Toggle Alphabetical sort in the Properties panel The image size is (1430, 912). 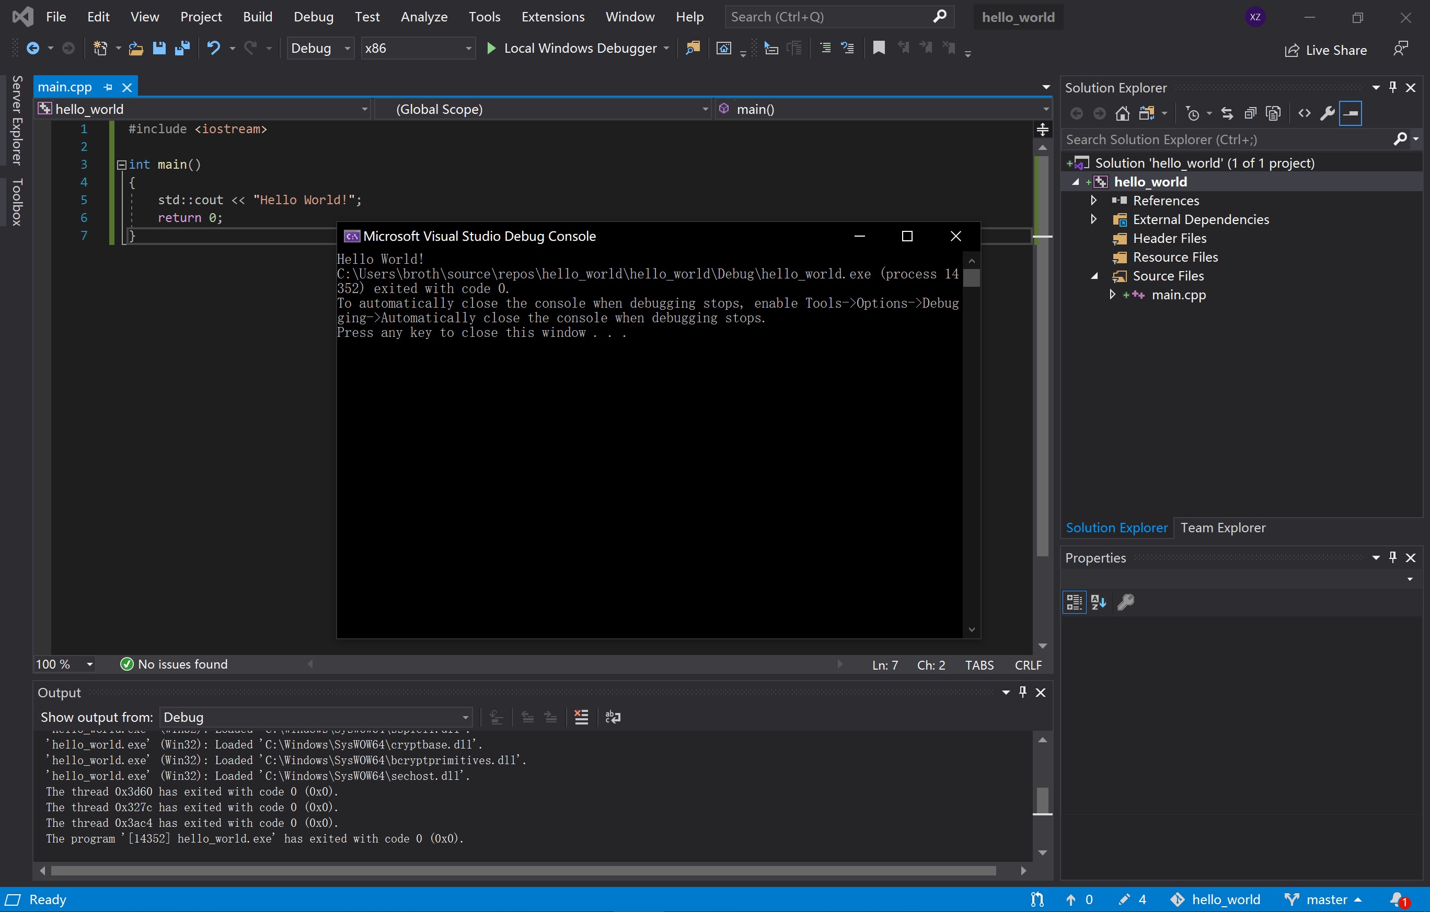pos(1098,602)
